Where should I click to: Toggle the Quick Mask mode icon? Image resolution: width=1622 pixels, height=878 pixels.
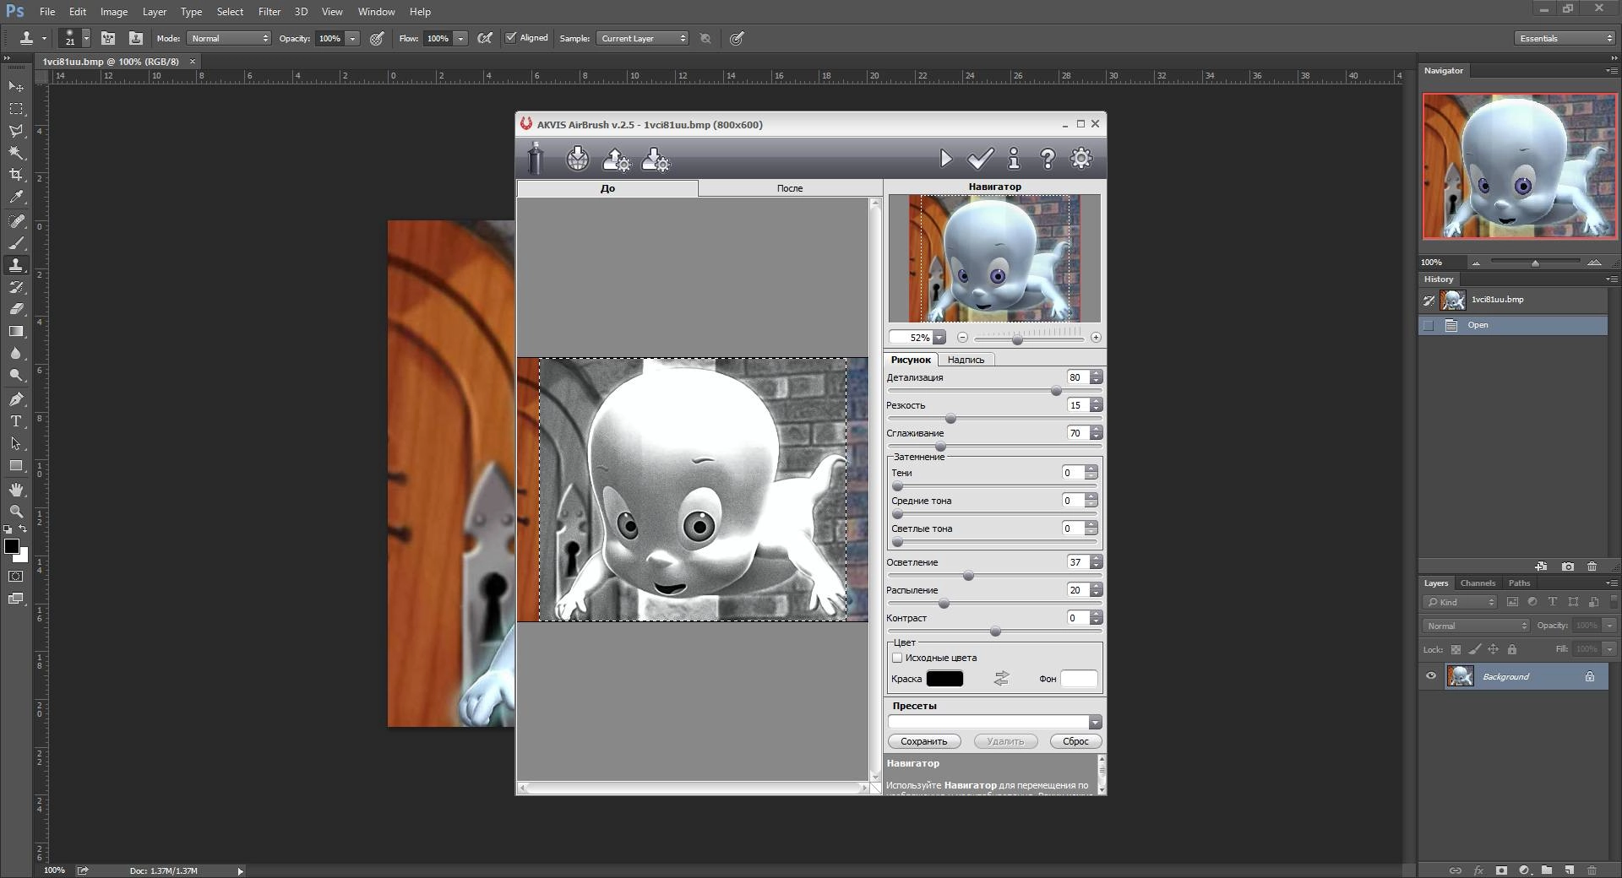(x=16, y=577)
